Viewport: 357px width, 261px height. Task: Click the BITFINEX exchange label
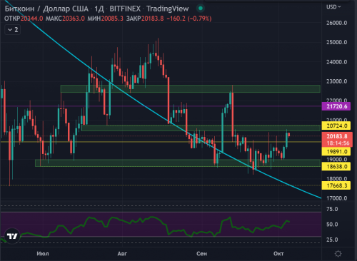[125, 9]
